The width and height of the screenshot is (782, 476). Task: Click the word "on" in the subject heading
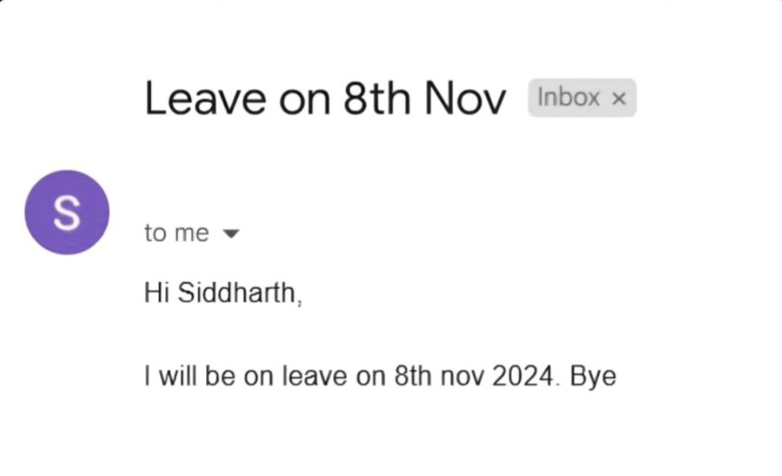tap(304, 99)
